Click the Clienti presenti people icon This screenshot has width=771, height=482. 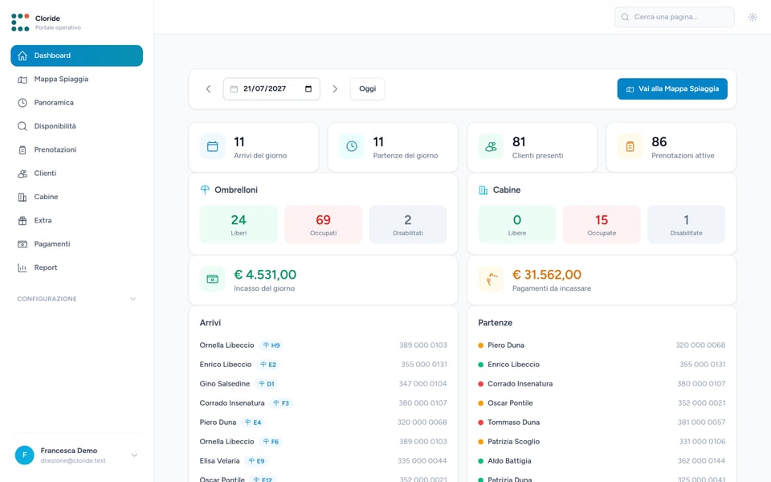click(491, 146)
